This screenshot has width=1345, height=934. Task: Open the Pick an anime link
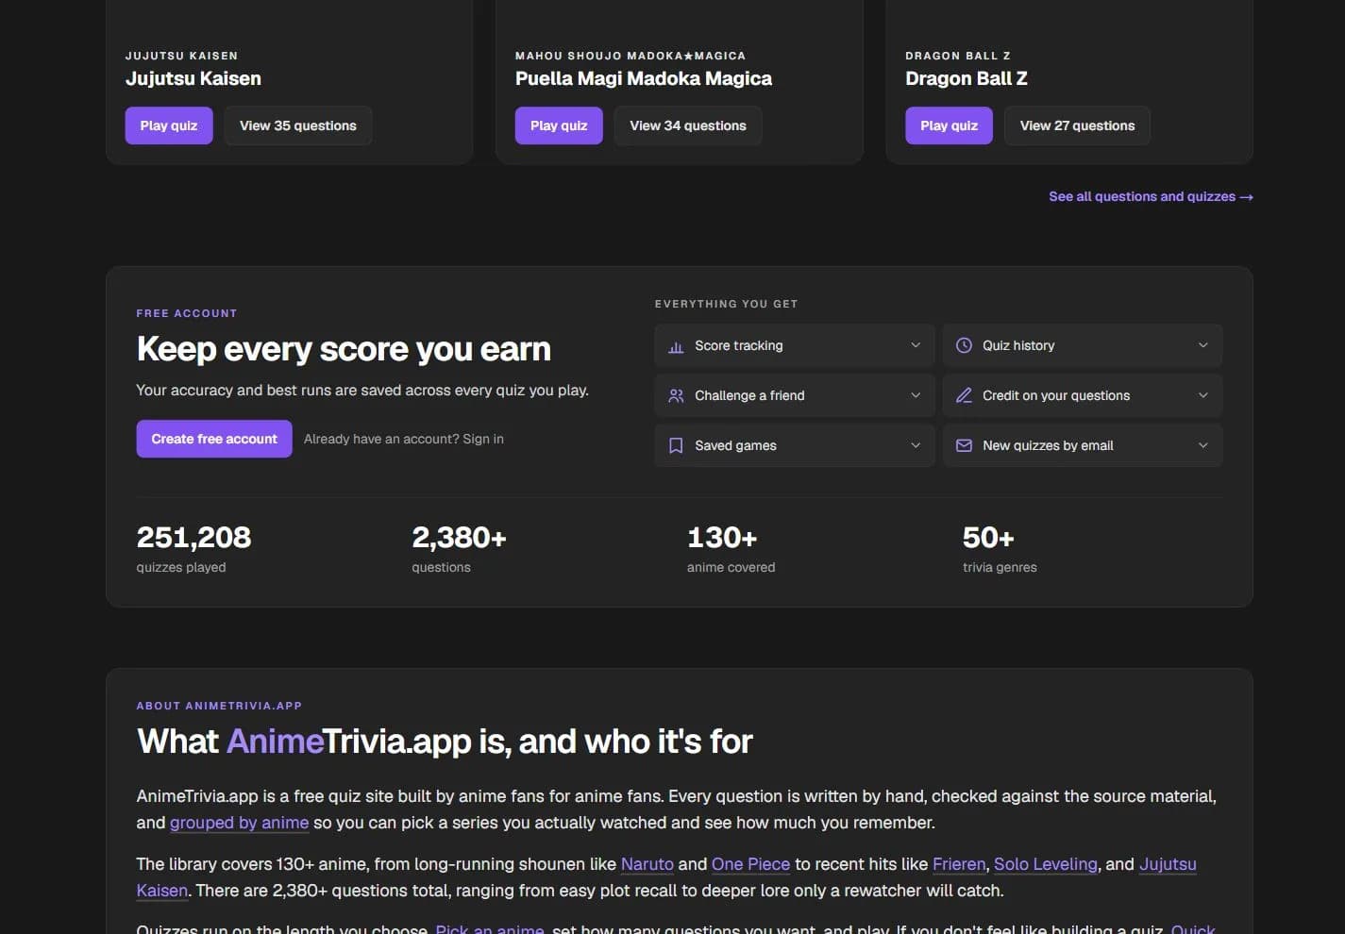[x=490, y=928]
